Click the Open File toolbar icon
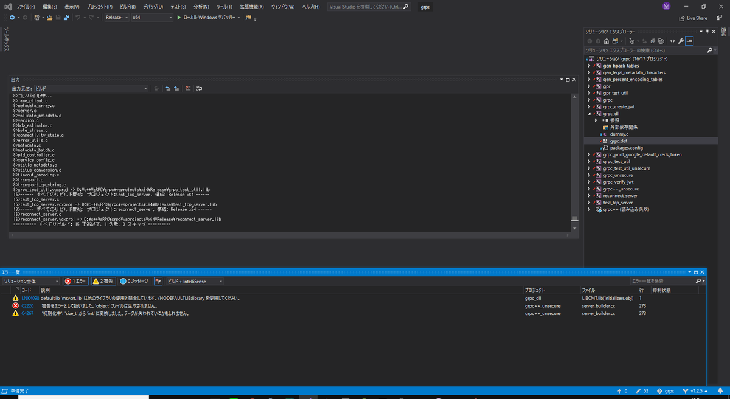The width and height of the screenshot is (730, 399). click(x=49, y=18)
